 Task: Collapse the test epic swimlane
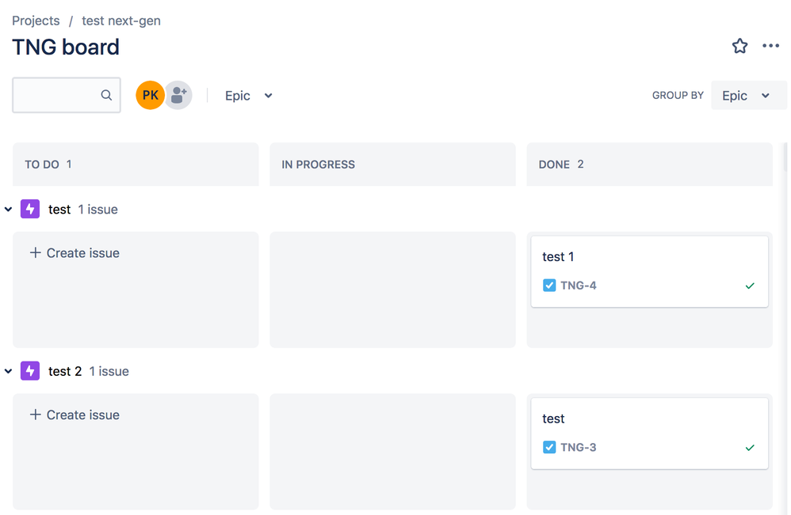coord(9,209)
